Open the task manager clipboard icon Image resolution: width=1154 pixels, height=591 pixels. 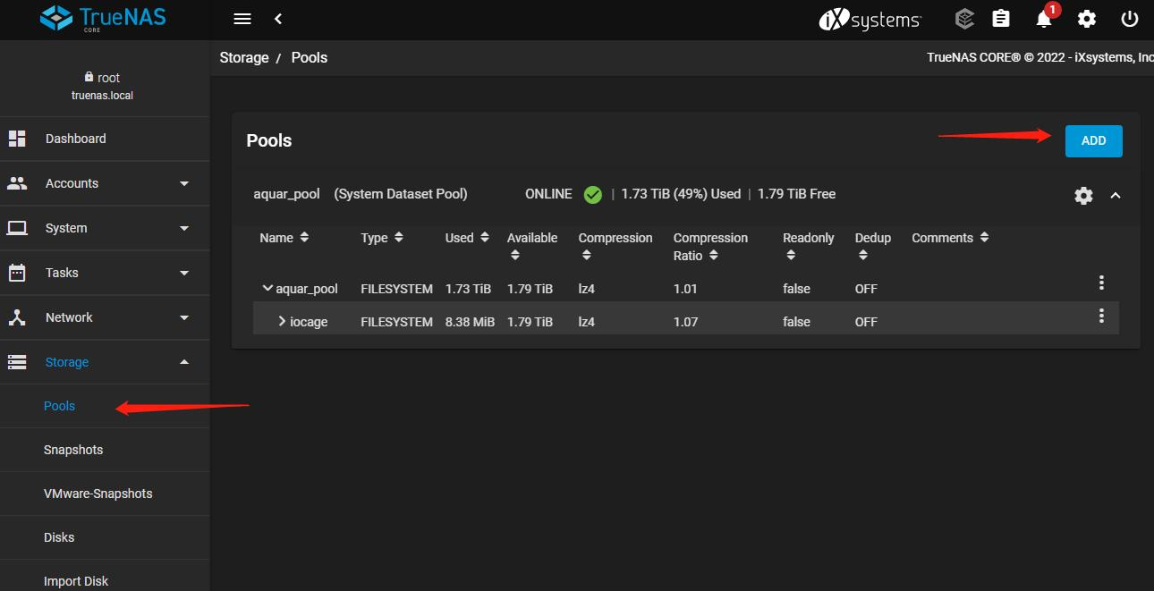point(1001,19)
